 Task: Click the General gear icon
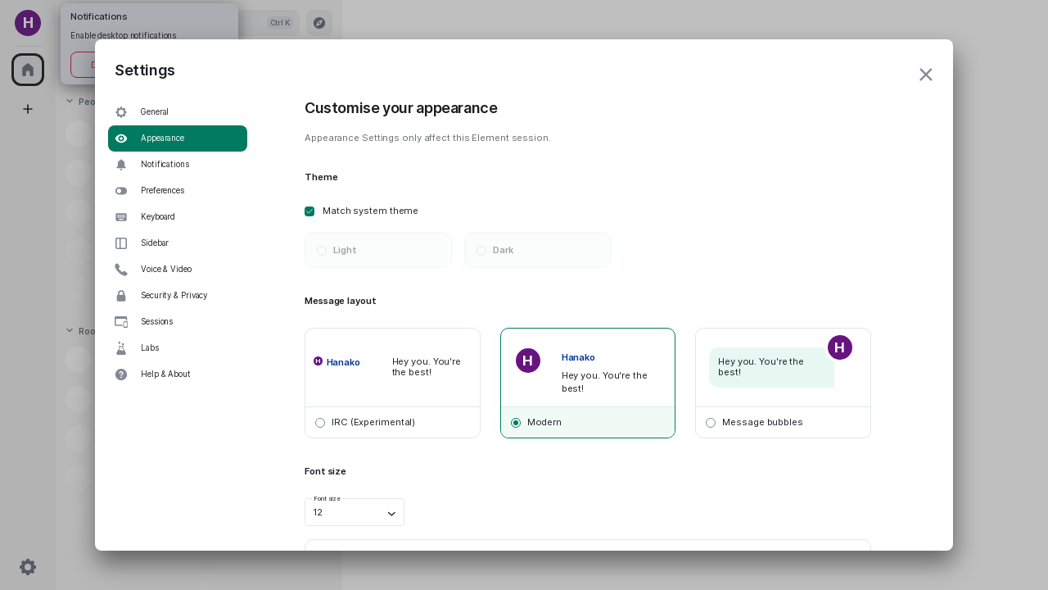point(121,112)
